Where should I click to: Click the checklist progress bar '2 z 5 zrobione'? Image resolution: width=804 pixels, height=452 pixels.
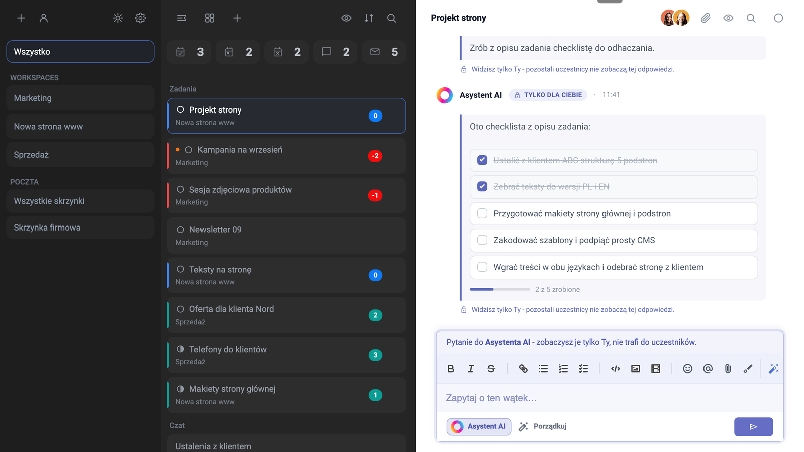pyautogui.click(x=500, y=289)
